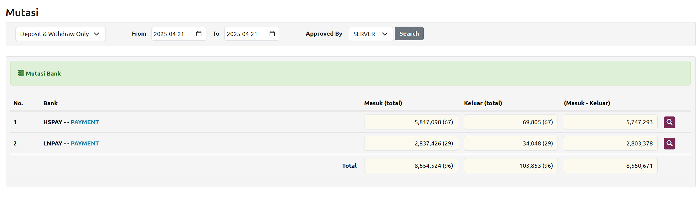
Task: Focus the From date field
Action: tap(171, 34)
